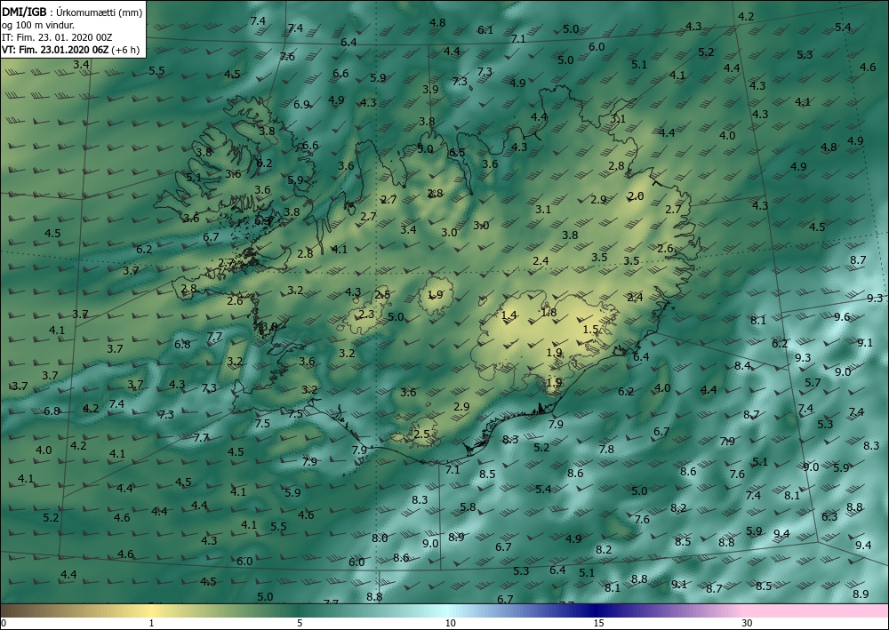Viewport: 889px width, 630px height.
Task: Click the 6.1 value on the map
Action: click(485, 30)
